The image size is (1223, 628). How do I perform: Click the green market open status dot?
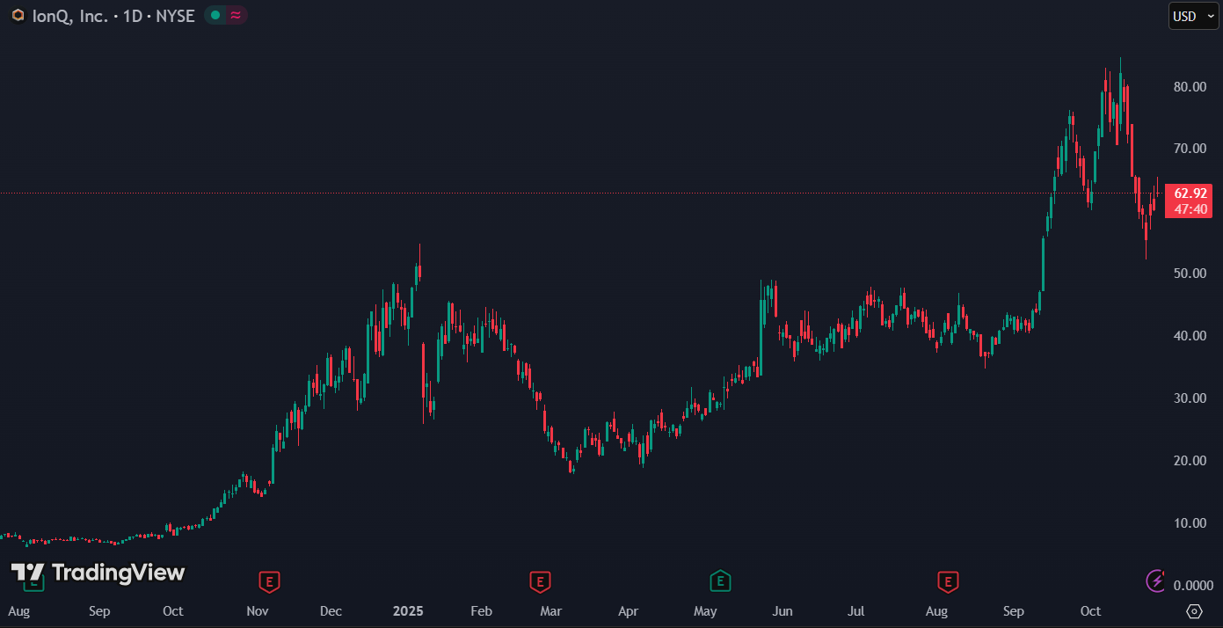point(215,16)
